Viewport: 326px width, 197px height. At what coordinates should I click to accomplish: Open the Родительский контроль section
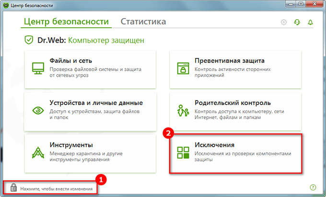pos(235,112)
